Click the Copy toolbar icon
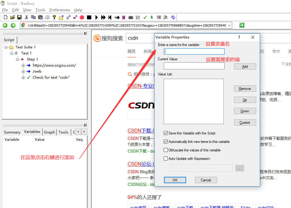Viewport: 291px width, 208px height. (33, 17)
